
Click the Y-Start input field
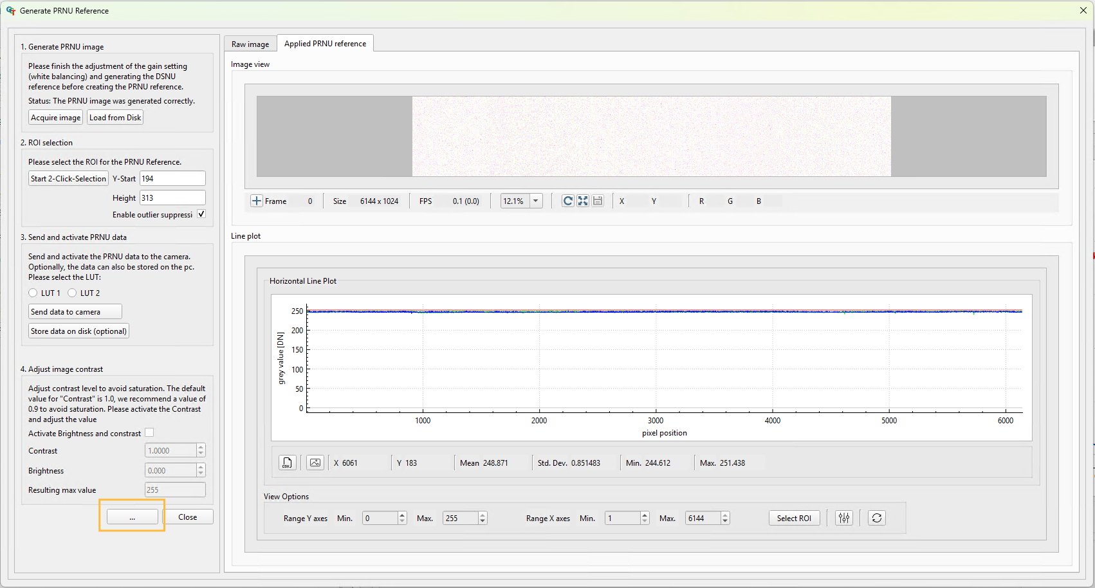pos(172,178)
